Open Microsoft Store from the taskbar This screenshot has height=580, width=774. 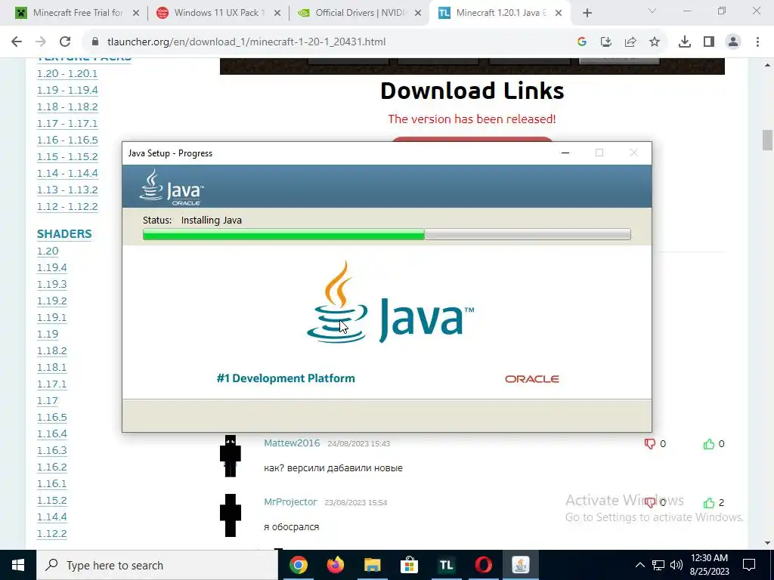pos(409,565)
